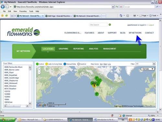The width and height of the screenshot is (162, 122).
Task: Open Quick Tabs grid icon
Action: 12,16
